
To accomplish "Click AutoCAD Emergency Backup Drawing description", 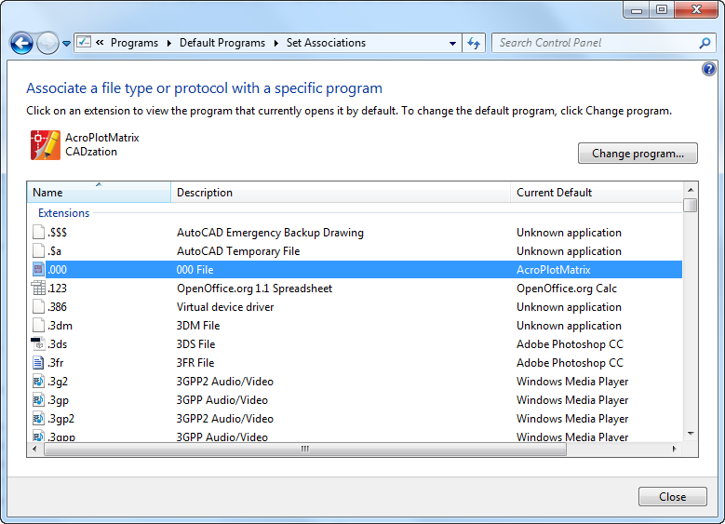I will [270, 233].
